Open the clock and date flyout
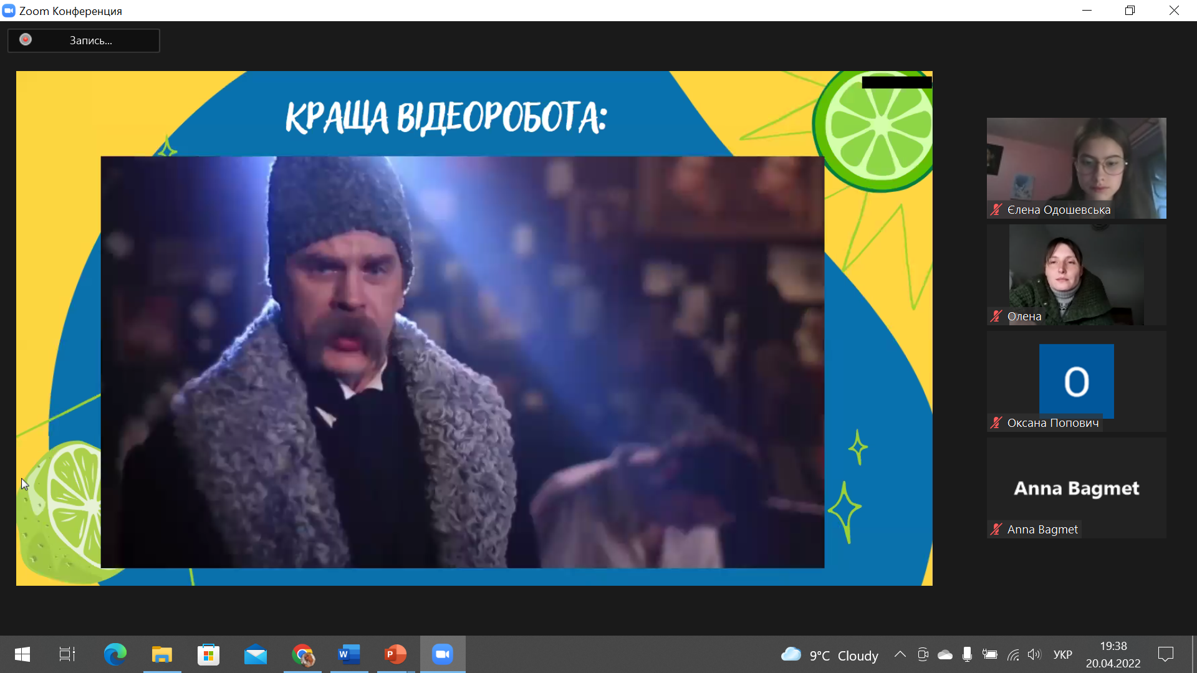Screen dimensions: 1197x673 coord(1113,654)
